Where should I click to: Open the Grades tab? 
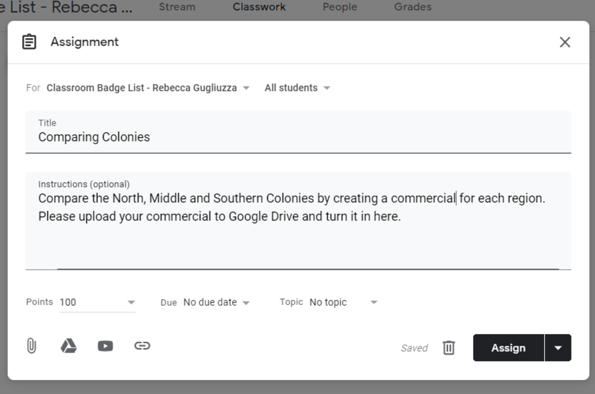click(413, 7)
